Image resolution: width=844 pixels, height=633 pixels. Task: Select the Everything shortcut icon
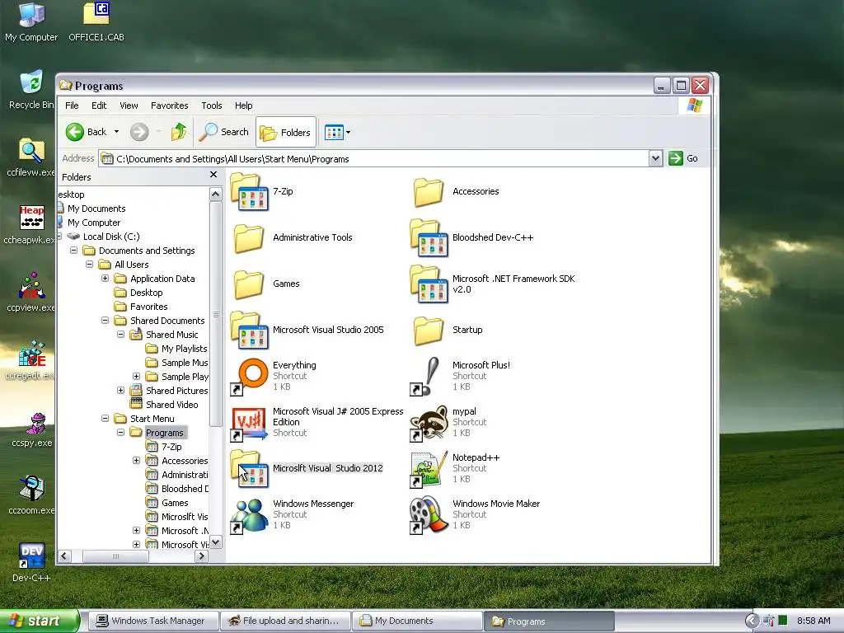[x=249, y=376]
